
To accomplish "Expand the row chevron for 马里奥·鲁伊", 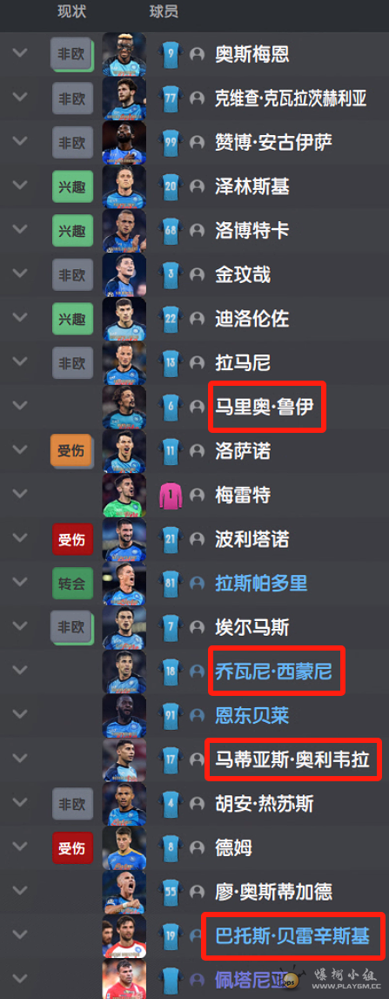I will point(20,406).
